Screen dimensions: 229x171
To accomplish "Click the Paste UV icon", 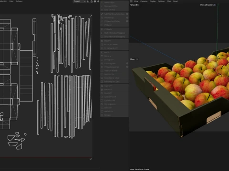I will [102, 89].
